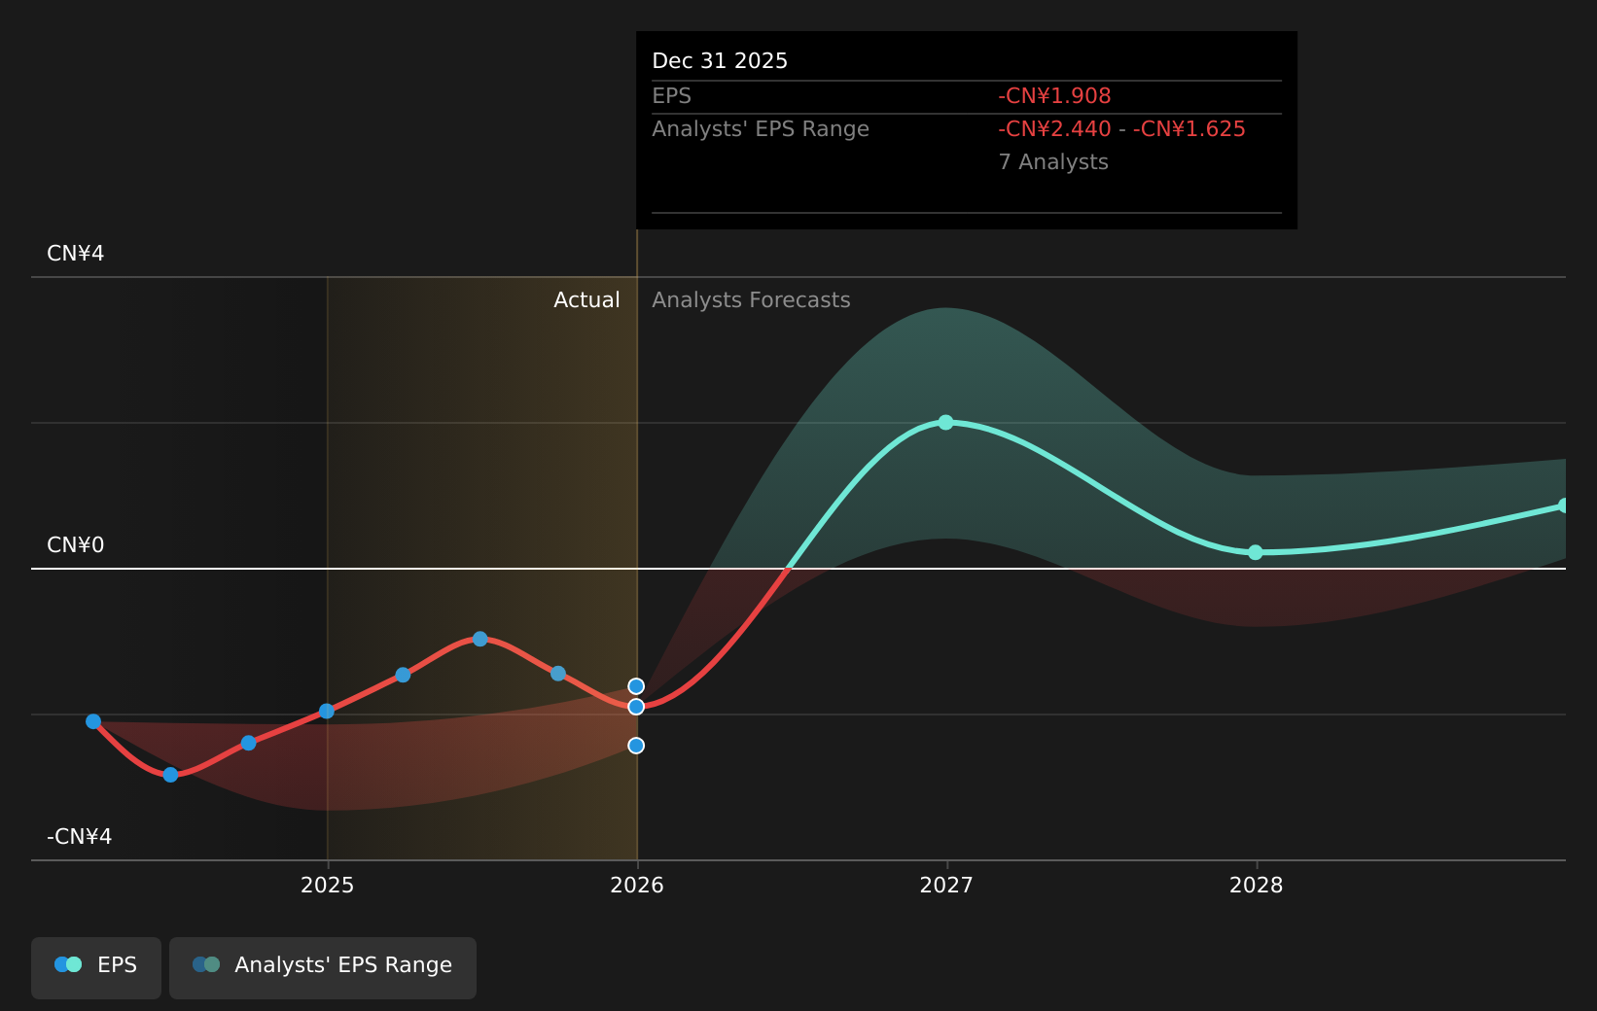This screenshot has width=1597, height=1011.
Task: Select the 2027 EPS forecast point
Action: tap(945, 422)
